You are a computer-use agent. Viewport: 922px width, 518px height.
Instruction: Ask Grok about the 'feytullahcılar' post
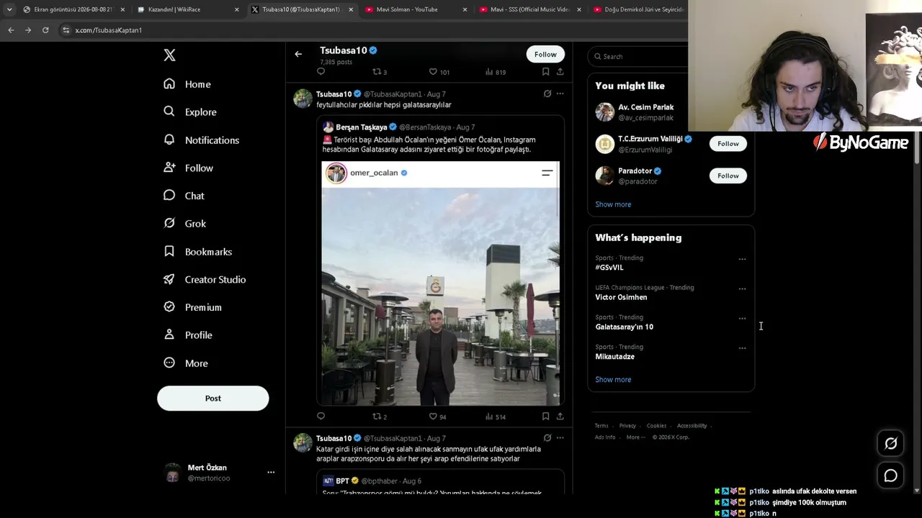[x=547, y=94]
